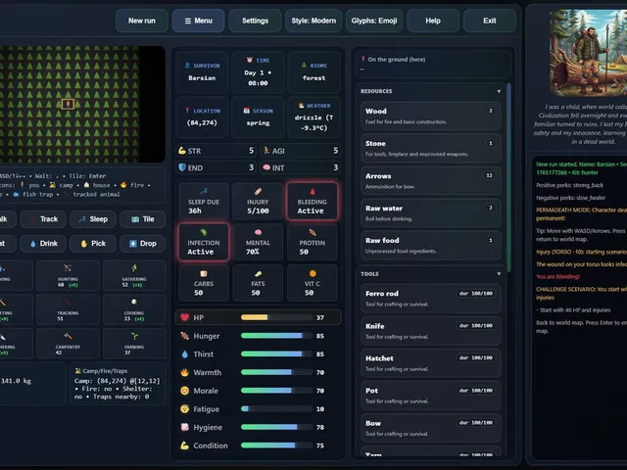Click the Hunting skill crossbow icon
The width and height of the screenshot is (627, 470).
tap(68, 268)
